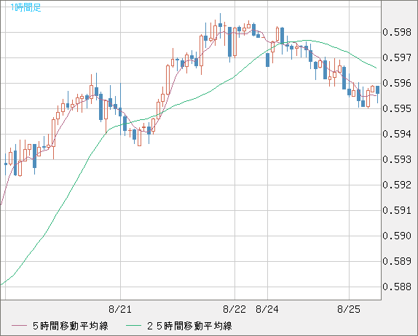Click the green 25-hour average legend line

coord(133,326)
